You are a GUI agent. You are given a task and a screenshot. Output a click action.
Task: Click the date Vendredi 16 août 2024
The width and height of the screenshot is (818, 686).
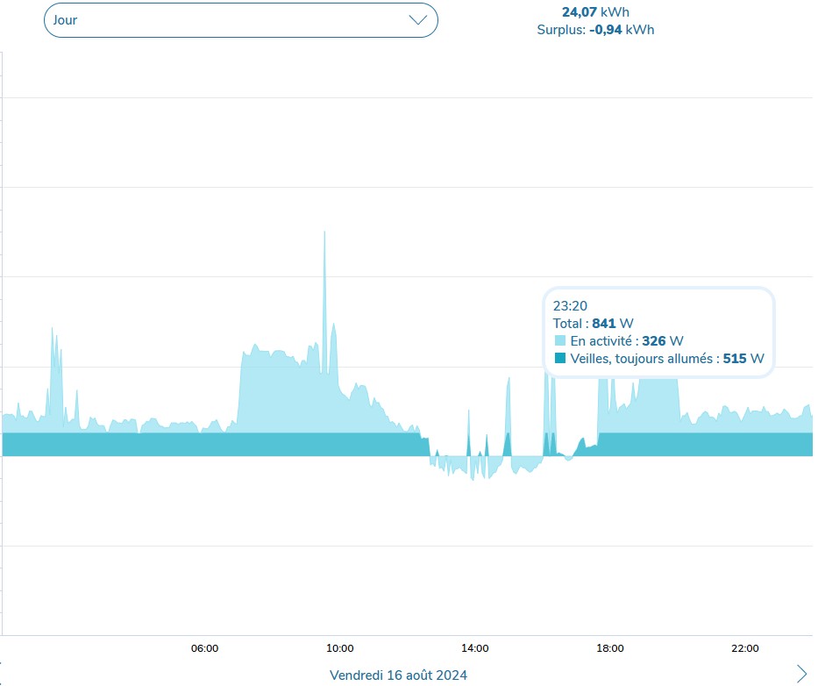pyautogui.click(x=398, y=675)
